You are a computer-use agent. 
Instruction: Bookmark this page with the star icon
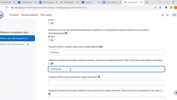tap(160, 7)
